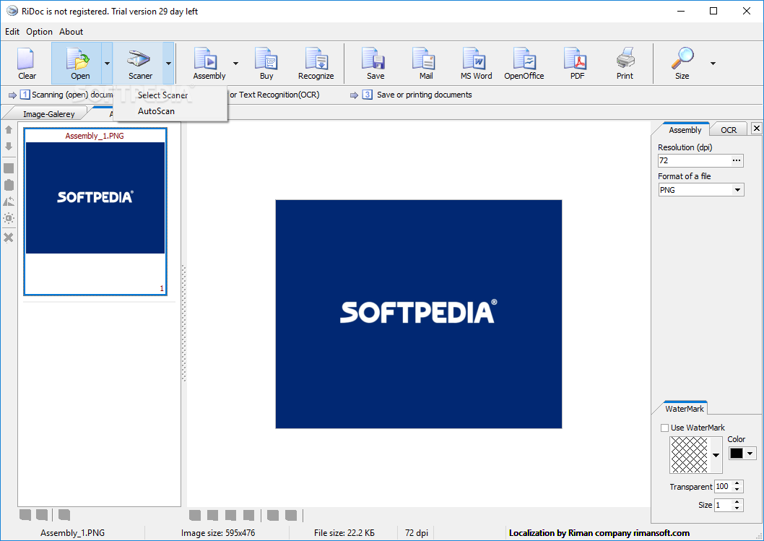Expand the watermark pattern dropdown arrow

pyautogui.click(x=716, y=455)
